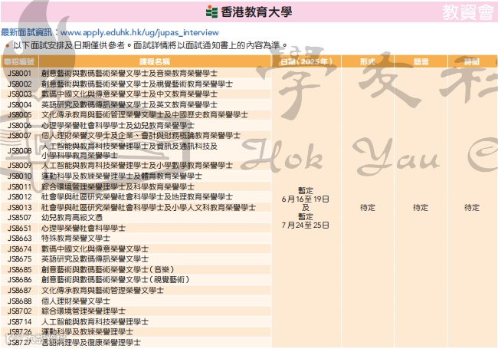The width and height of the screenshot is (498, 349).
Task: Click programme name 心理學榮譽社會科學學士及幼兒教育榮譽學士
Action: click(118, 125)
